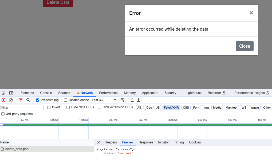Switch to the Console panel

[46, 93]
